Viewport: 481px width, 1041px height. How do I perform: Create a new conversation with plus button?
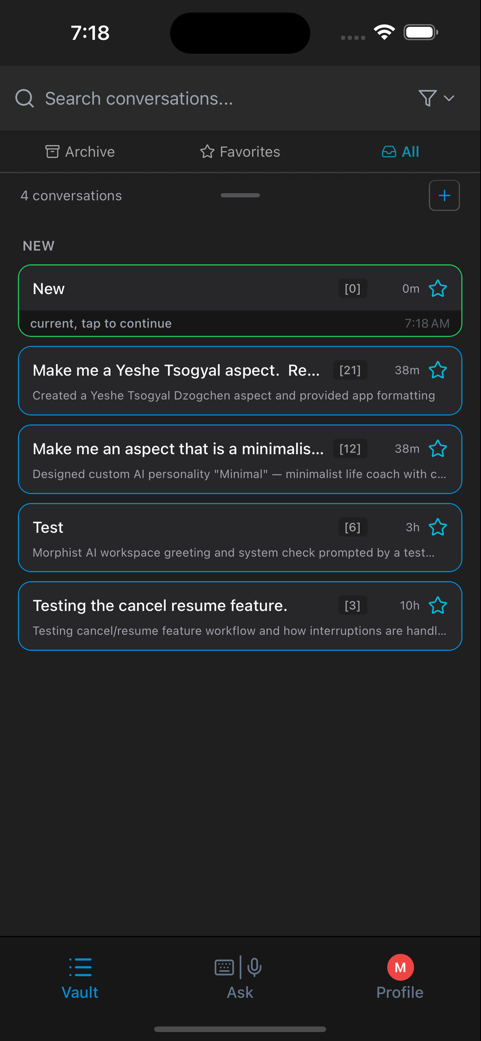click(x=444, y=196)
